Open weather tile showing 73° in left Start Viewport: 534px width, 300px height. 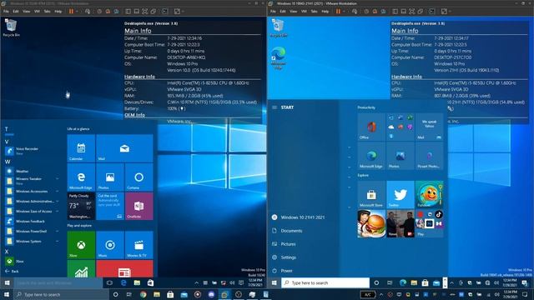tap(81, 206)
